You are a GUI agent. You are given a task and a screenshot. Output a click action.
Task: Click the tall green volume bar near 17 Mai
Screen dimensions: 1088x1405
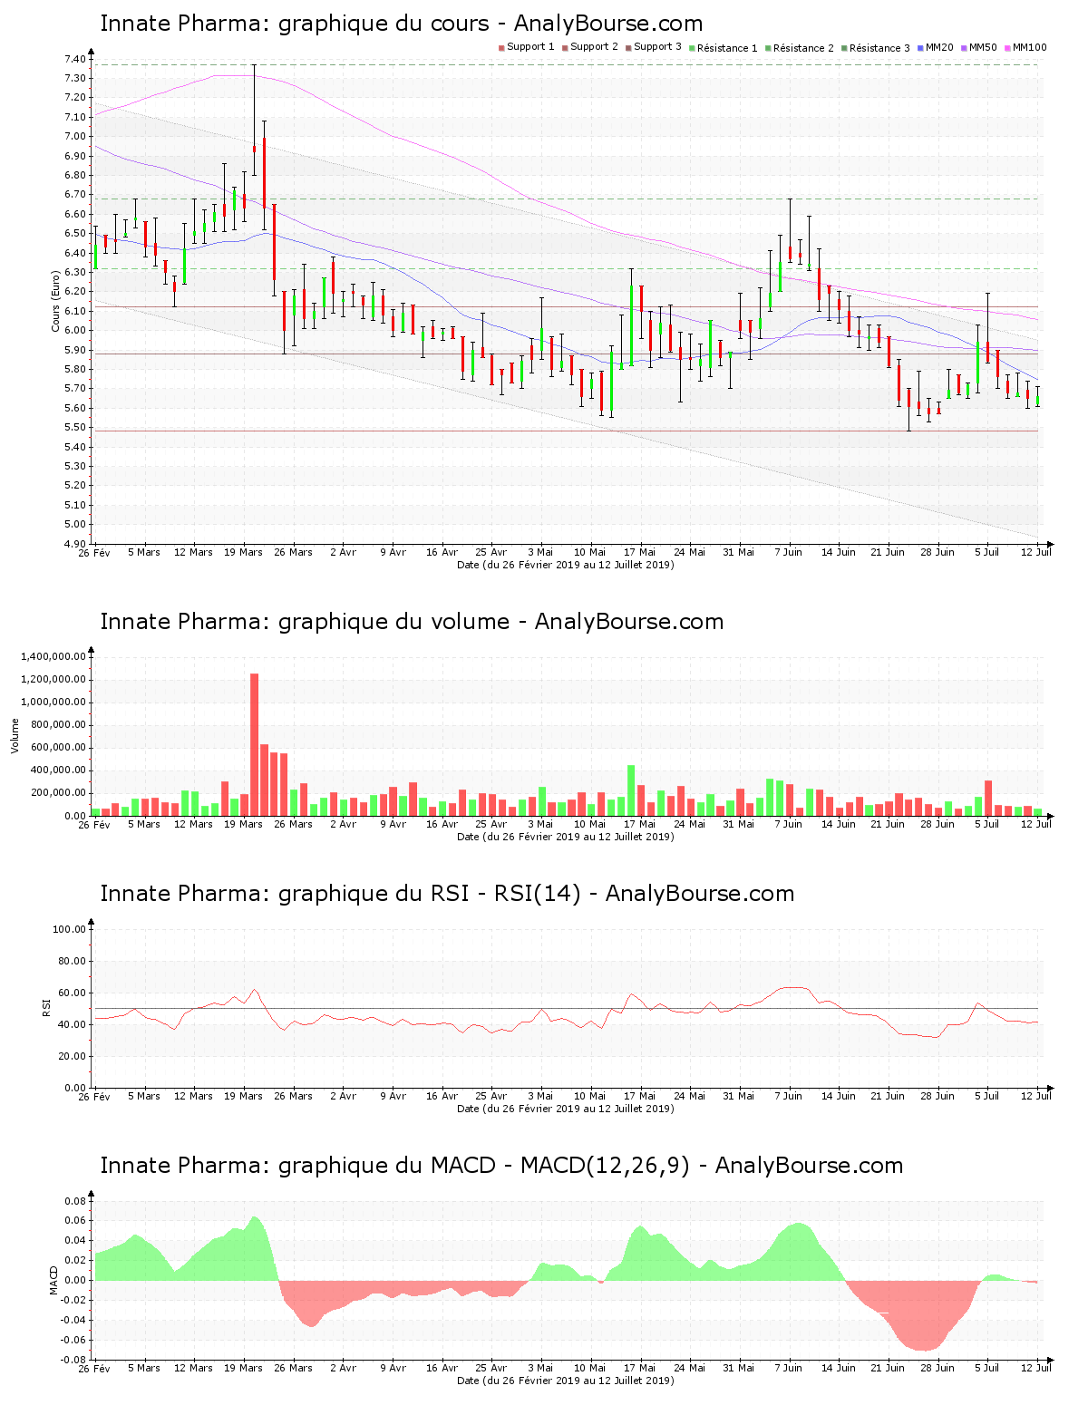tap(631, 790)
